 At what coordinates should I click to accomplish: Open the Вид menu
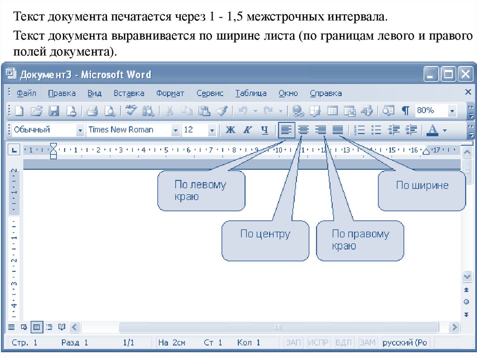click(x=94, y=94)
